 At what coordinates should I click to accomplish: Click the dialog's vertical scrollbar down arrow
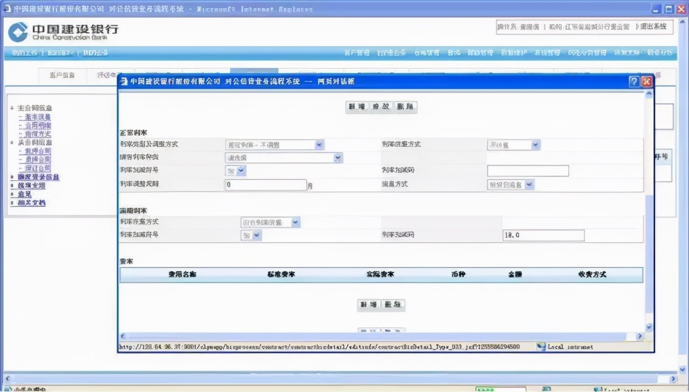coord(649,326)
